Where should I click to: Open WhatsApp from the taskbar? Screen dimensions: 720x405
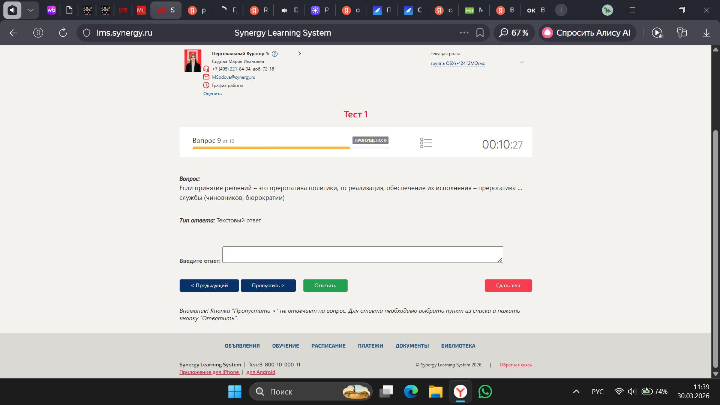(x=485, y=391)
